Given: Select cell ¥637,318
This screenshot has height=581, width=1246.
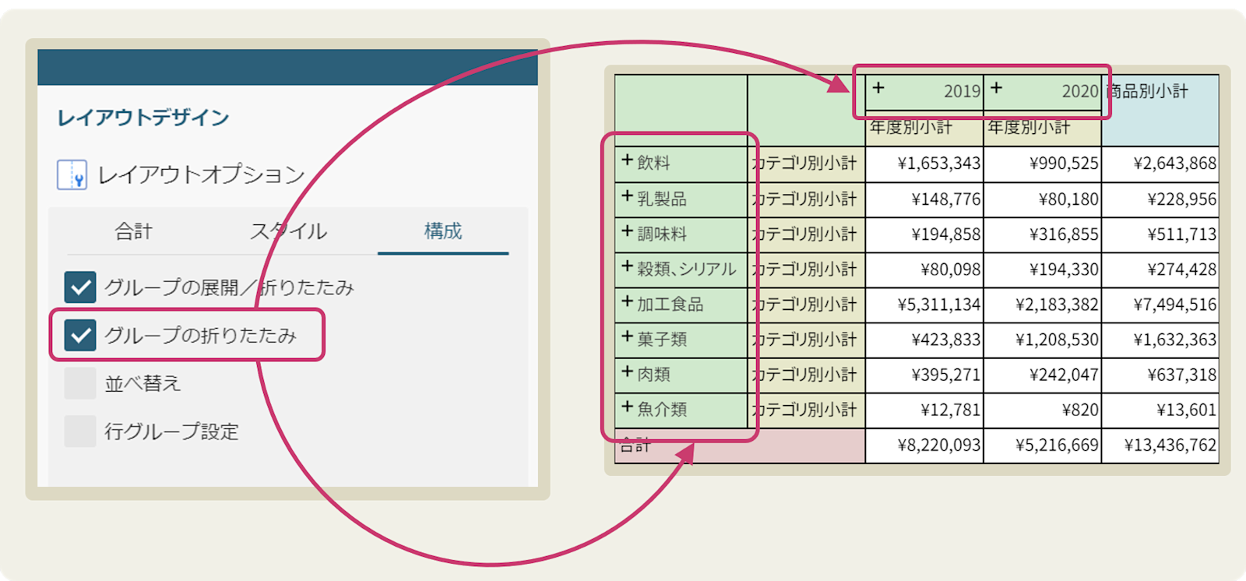Looking at the screenshot, I should pos(1160,375).
